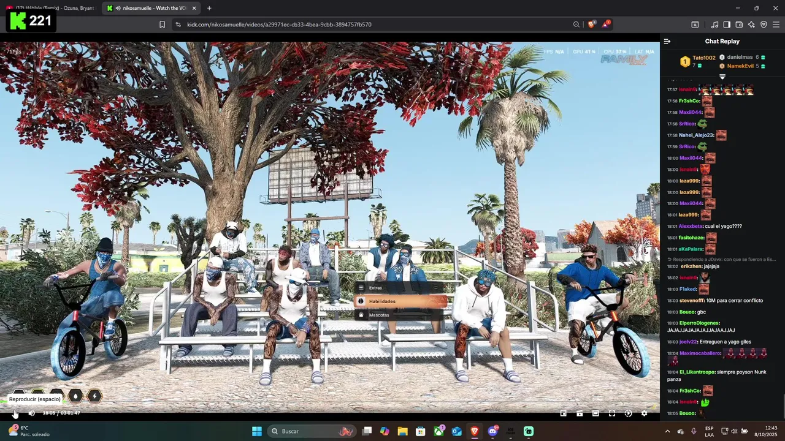
Task: Click the taskbar Buscar search box
Action: coord(313,431)
